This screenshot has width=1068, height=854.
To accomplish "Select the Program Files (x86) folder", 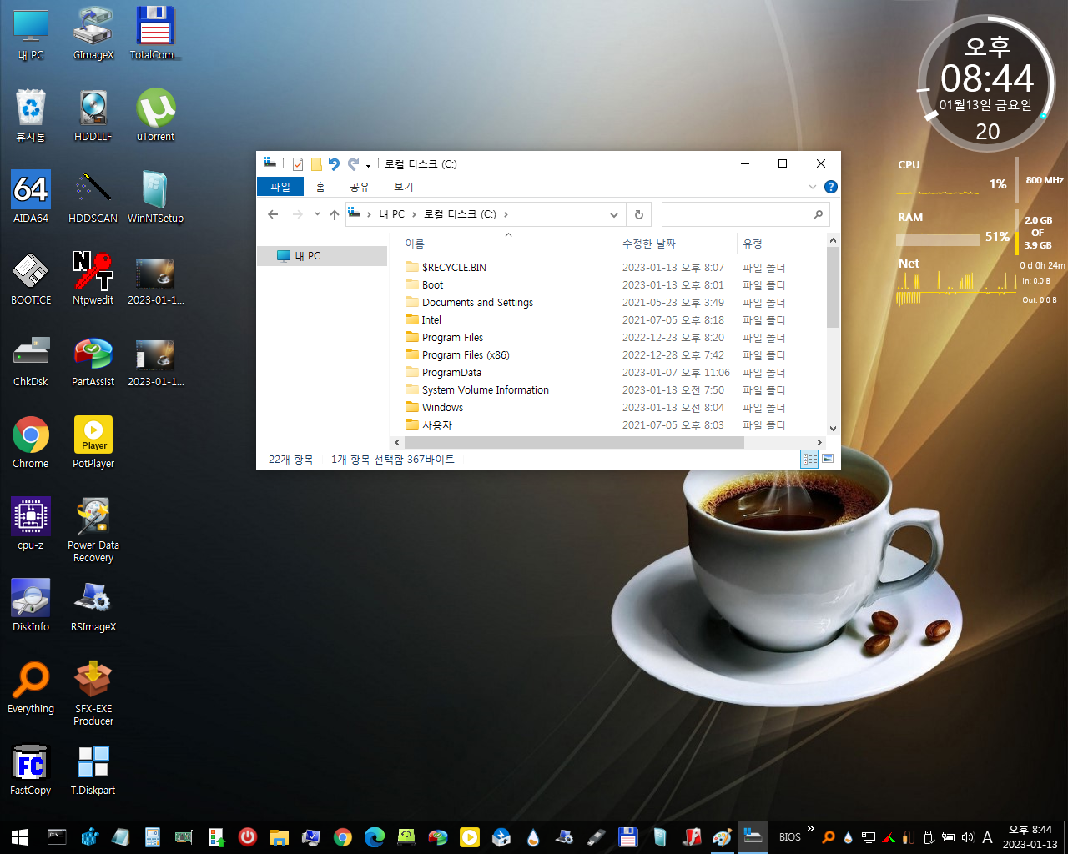I will [x=466, y=355].
